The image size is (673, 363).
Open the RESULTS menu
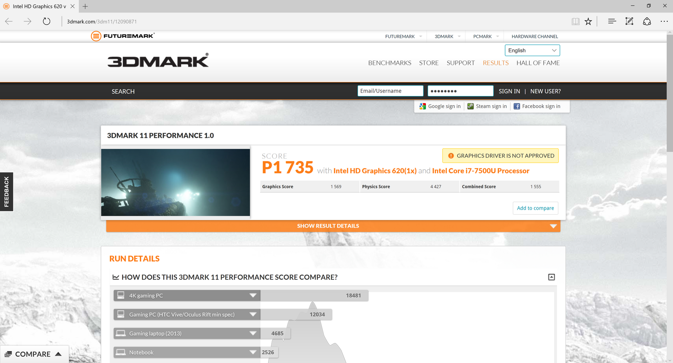pos(496,63)
